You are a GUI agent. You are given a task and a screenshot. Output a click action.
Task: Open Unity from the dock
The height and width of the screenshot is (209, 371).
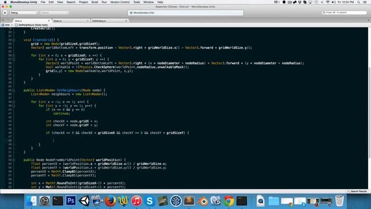tap(84, 201)
